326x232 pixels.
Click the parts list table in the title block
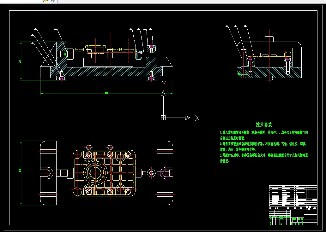(x=293, y=198)
